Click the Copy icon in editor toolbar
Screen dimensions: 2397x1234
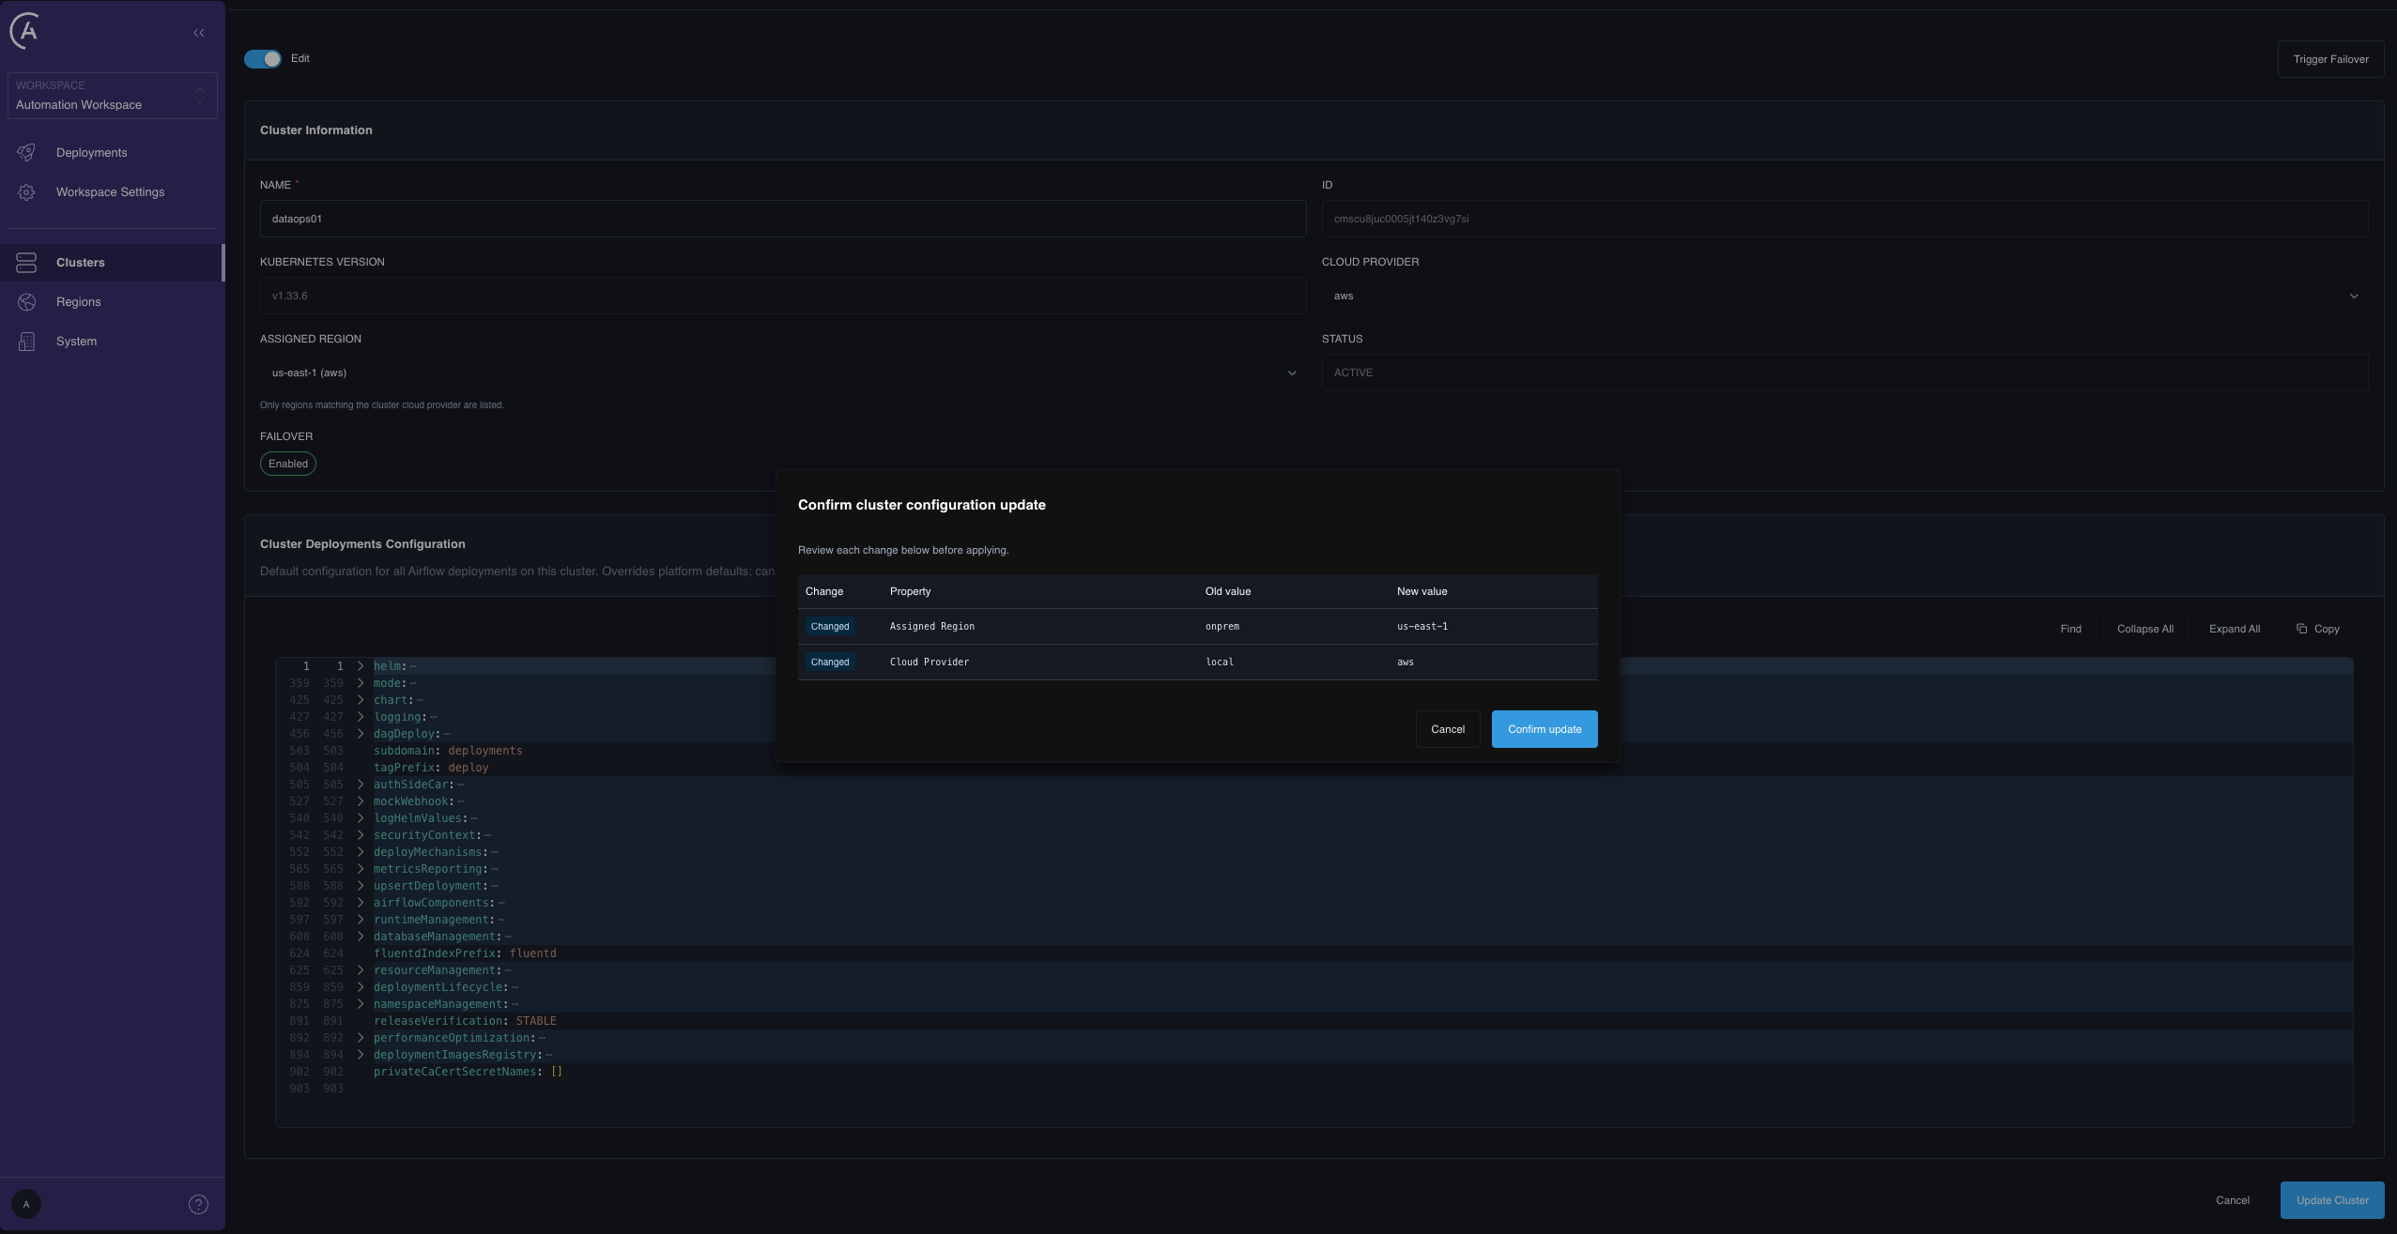[2301, 629]
